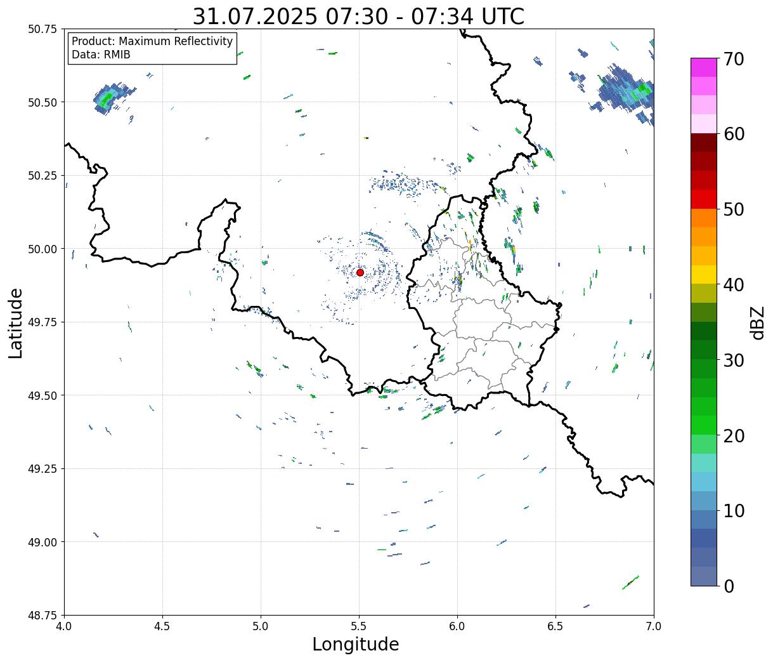
Task: Click the colorbar tick label "50"
Action: click(x=734, y=209)
